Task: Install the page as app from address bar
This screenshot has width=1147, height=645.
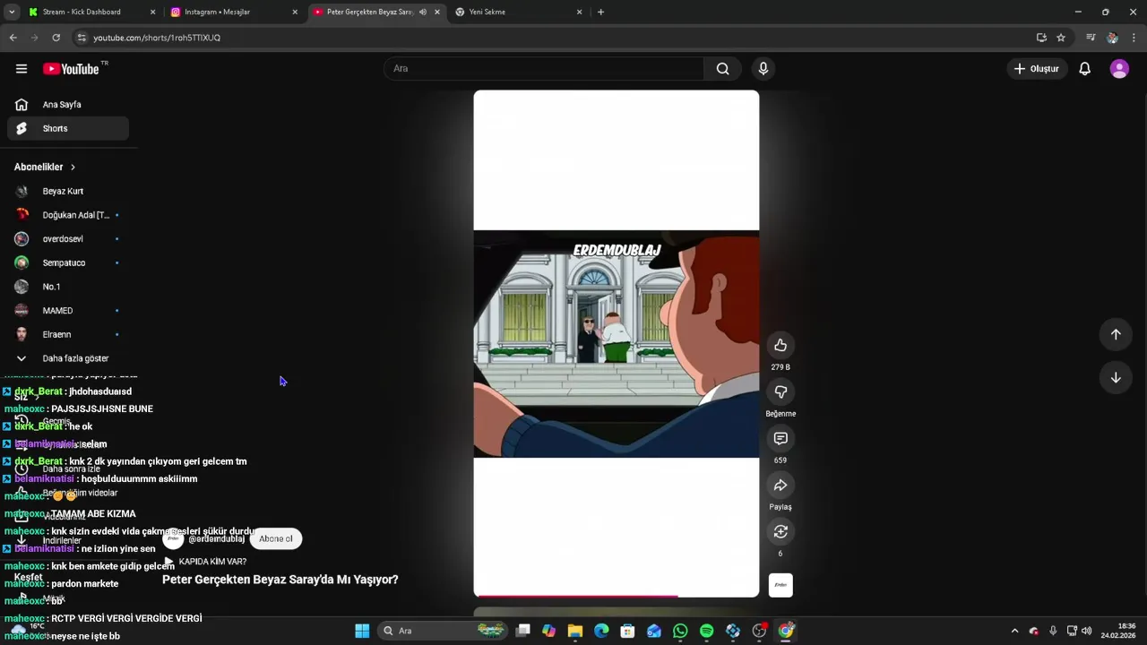Action: click(1041, 38)
